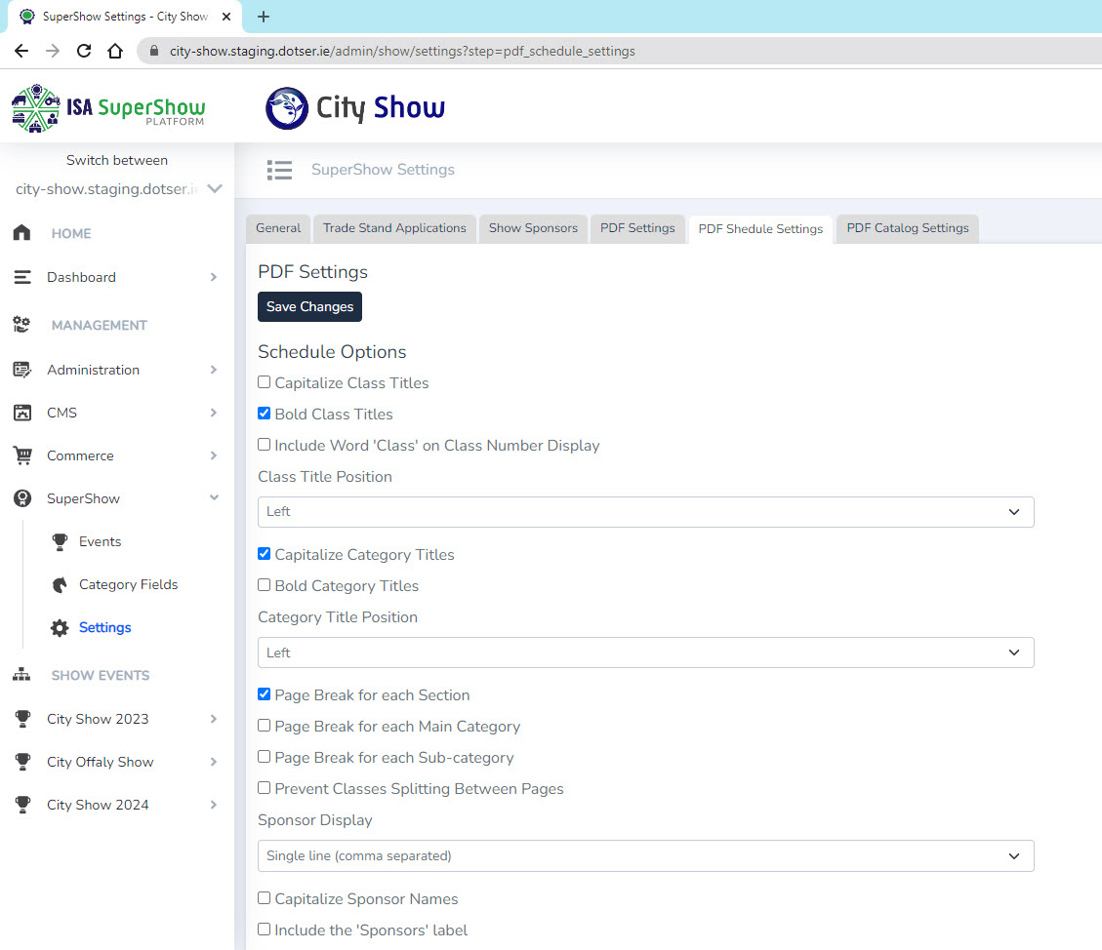Click the trophy icon next to Events
The height and width of the screenshot is (950, 1102).
pos(61,541)
